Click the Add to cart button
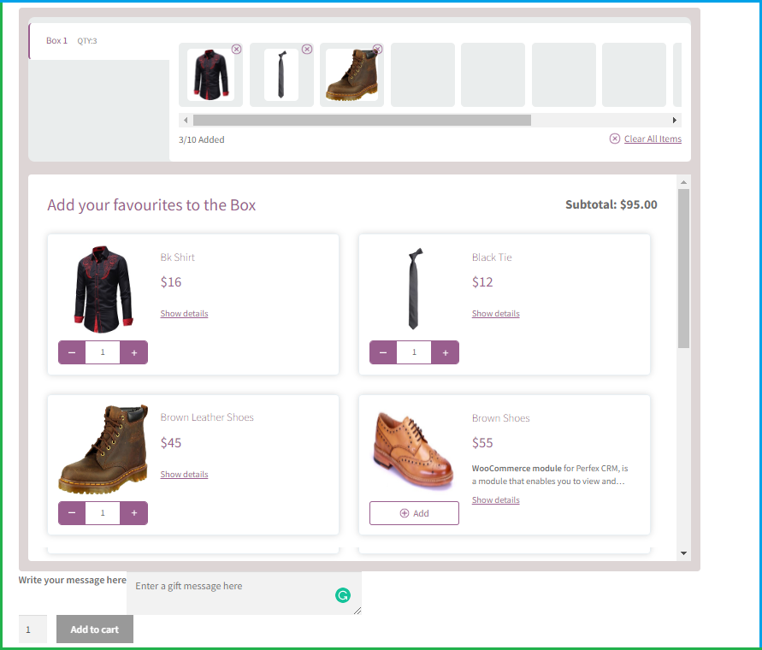The width and height of the screenshot is (762, 650). pos(94,629)
